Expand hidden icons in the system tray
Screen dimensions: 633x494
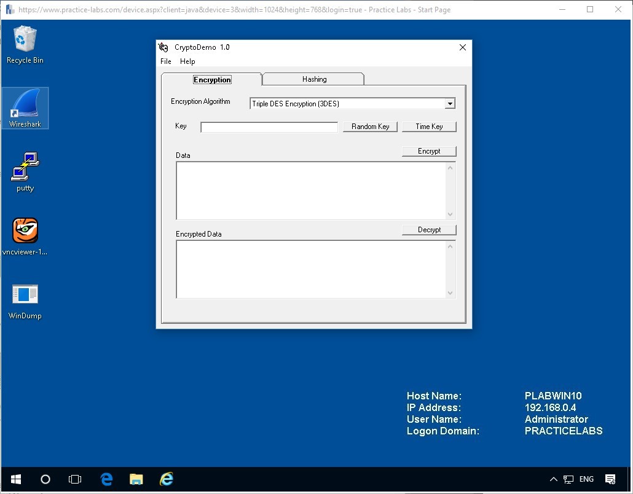553,479
